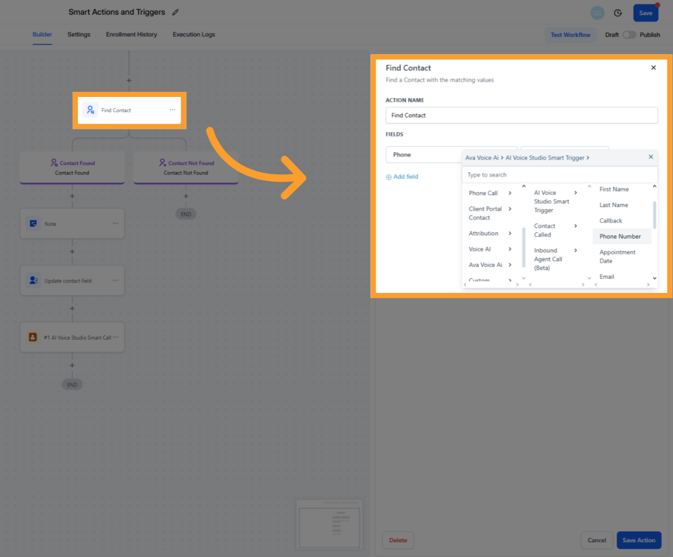The width and height of the screenshot is (673, 557).
Task: Click the Type to search input
Action: pyautogui.click(x=560, y=174)
